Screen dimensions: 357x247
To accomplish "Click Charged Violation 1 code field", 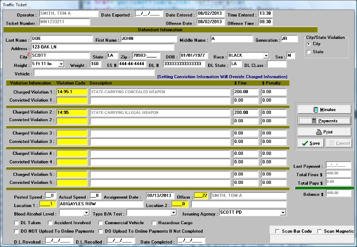I will 72,92.
